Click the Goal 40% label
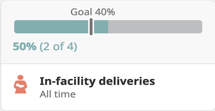 93,12
